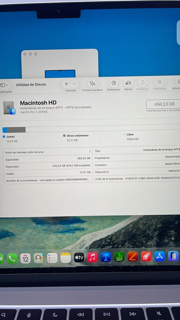Launch Numbers from the Dock
The width and height of the screenshot is (180, 320).
pos(119,257)
